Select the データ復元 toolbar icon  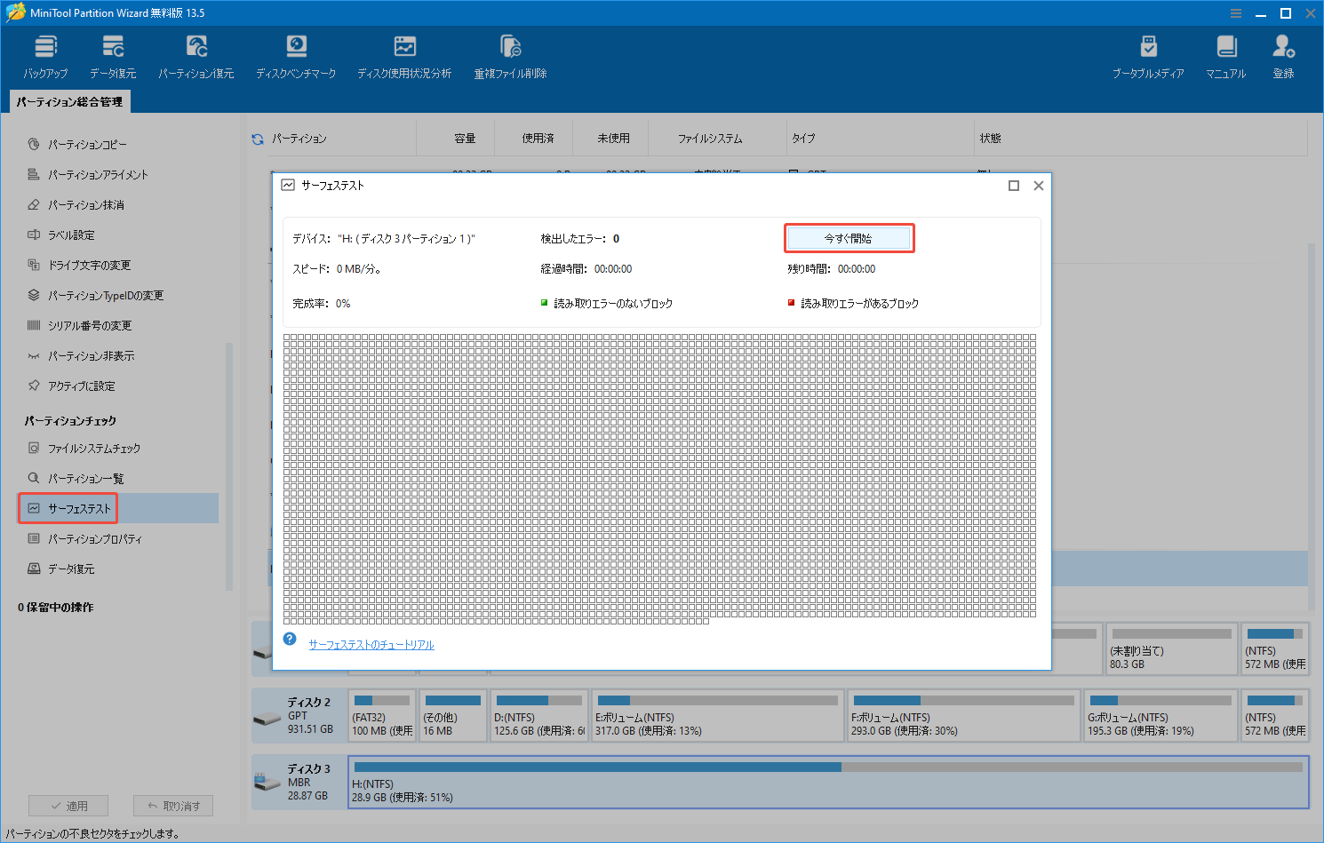tap(112, 55)
